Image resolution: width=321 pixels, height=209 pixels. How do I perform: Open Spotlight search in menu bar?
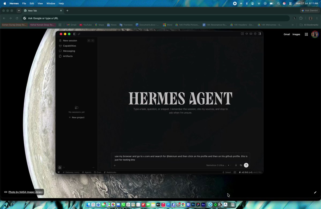pyautogui.click(x=278, y=3)
